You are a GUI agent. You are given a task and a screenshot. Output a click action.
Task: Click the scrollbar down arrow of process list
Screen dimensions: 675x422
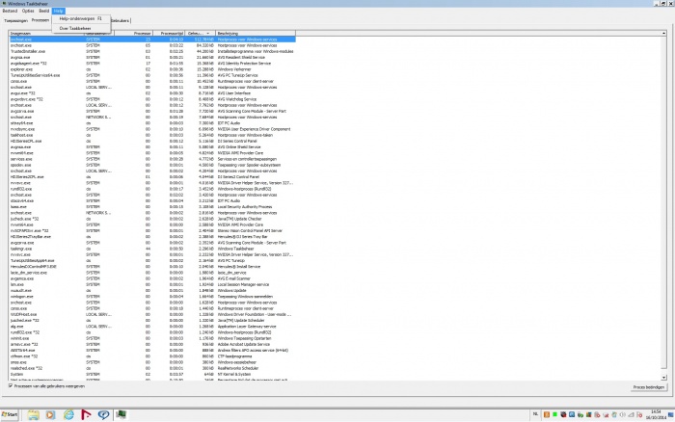tap(663, 378)
